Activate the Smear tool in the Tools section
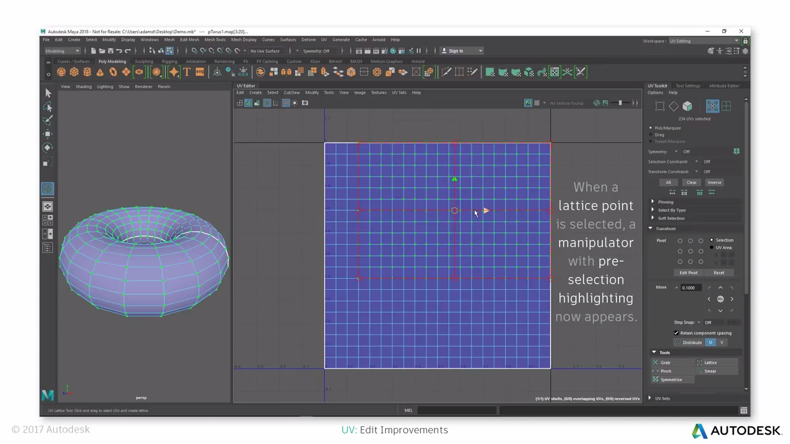This screenshot has width=790, height=444. pyautogui.click(x=710, y=371)
